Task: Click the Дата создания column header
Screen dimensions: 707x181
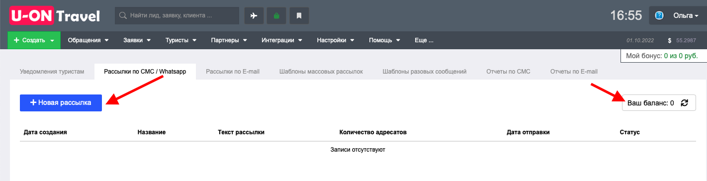Action: tap(45, 132)
